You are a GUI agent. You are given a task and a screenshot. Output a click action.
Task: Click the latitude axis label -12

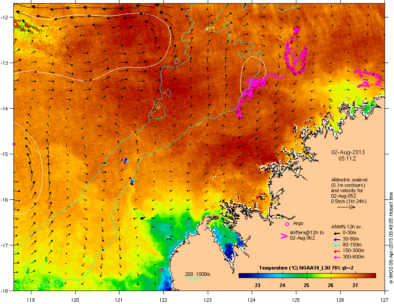[x=4, y=17]
